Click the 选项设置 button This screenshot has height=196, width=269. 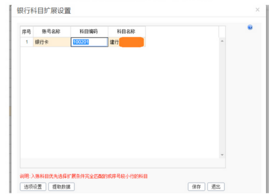[x=33, y=187]
